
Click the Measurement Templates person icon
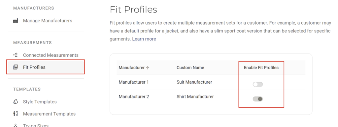(16, 114)
